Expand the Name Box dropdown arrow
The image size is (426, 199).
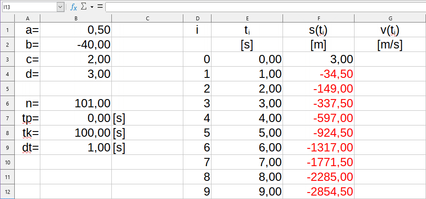[60, 7]
